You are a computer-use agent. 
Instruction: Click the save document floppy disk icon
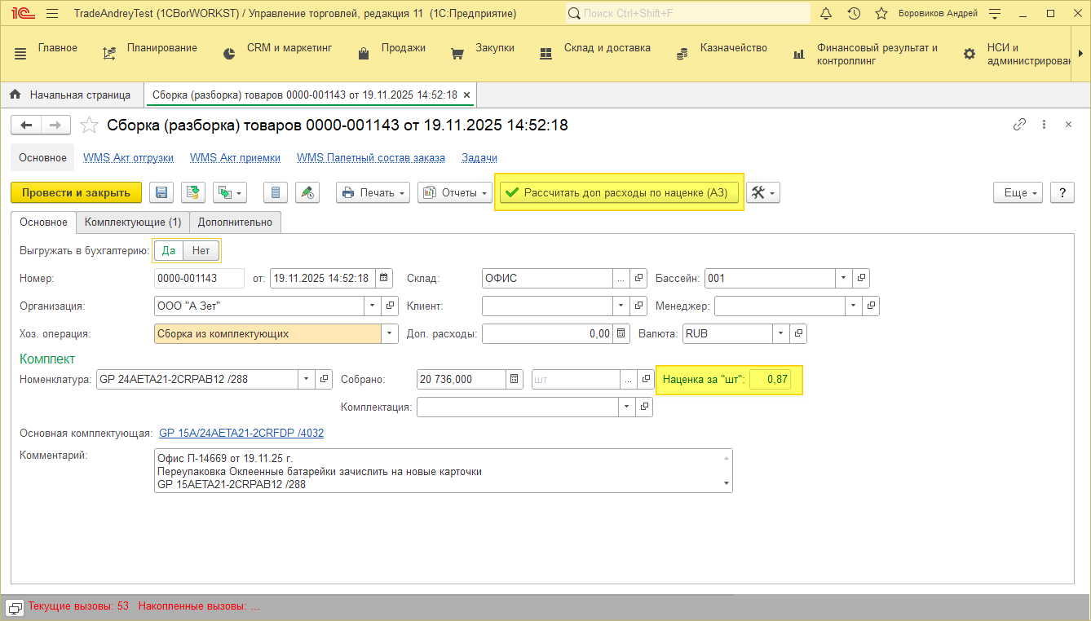pos(161,192)
